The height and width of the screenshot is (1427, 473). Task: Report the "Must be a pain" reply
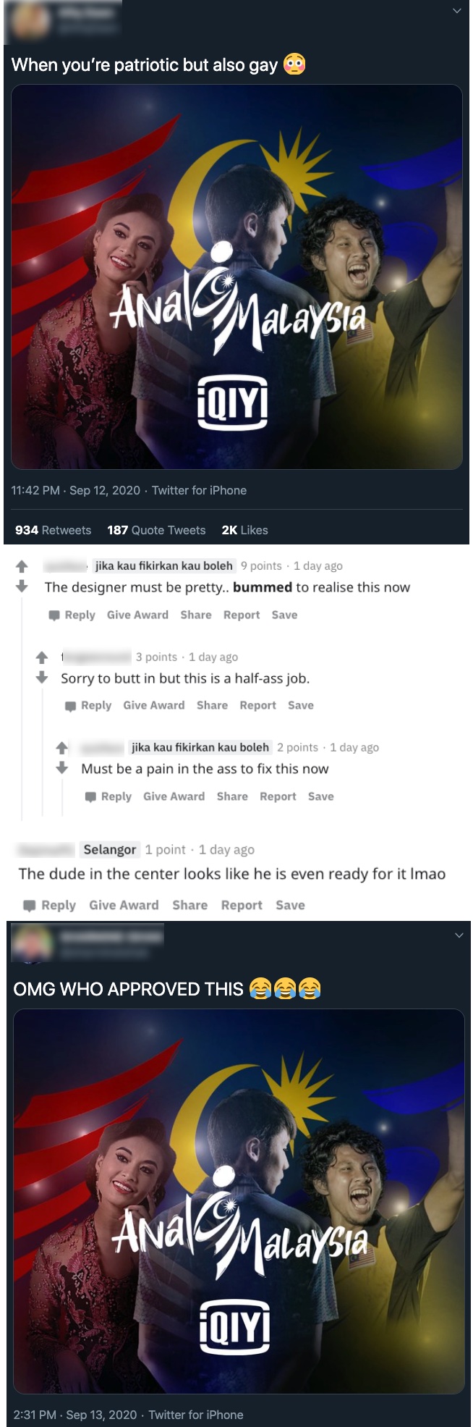[278, 796]
